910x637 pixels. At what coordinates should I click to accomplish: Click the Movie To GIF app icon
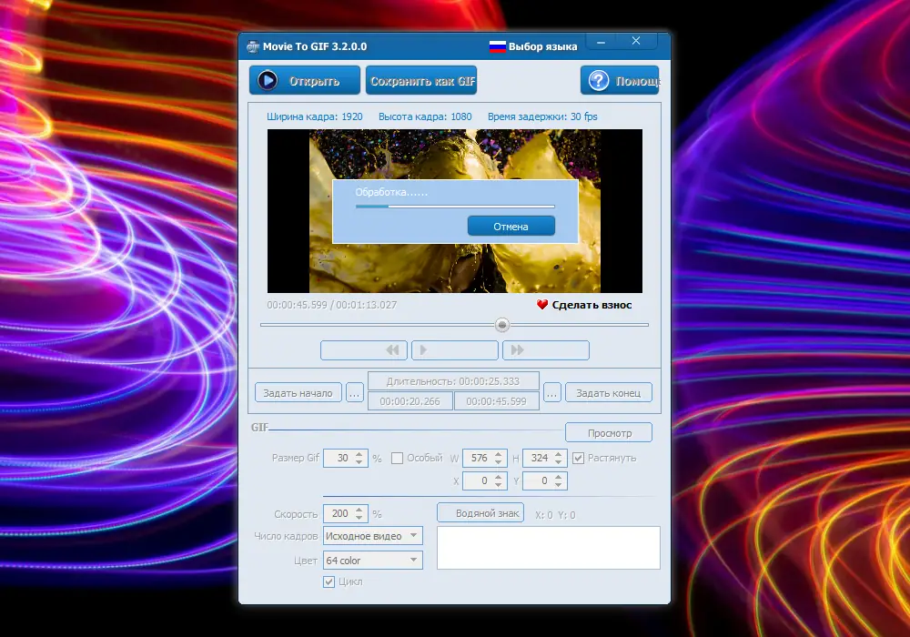252,46
